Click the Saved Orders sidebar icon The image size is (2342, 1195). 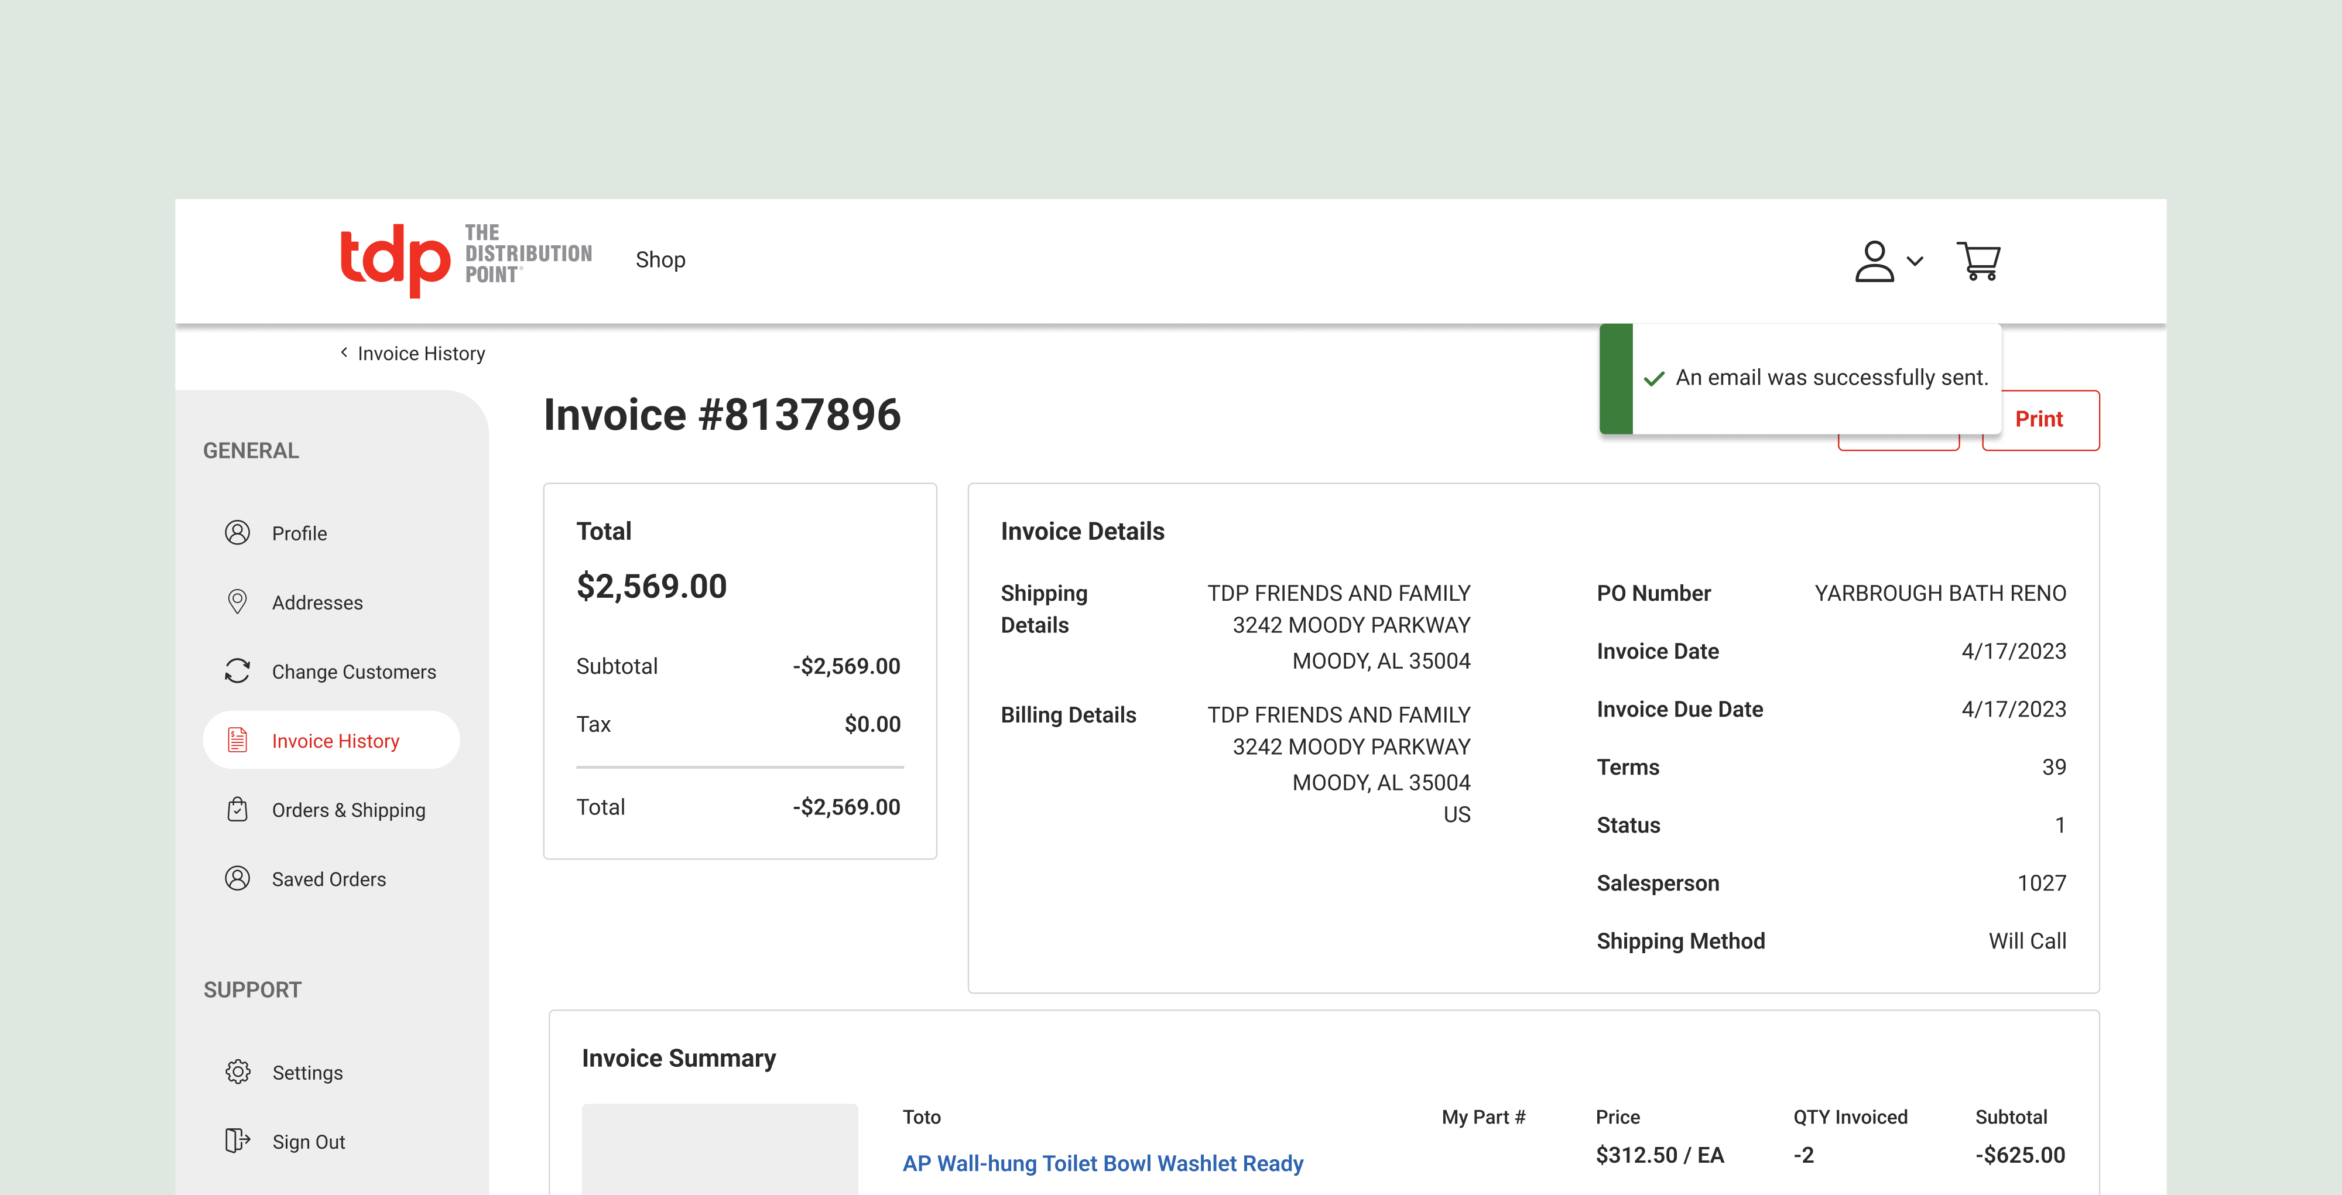(237, 878)
